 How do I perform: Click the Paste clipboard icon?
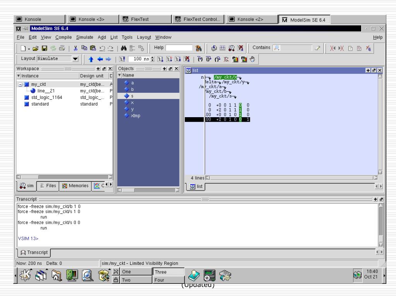click(x=93, y=48)
